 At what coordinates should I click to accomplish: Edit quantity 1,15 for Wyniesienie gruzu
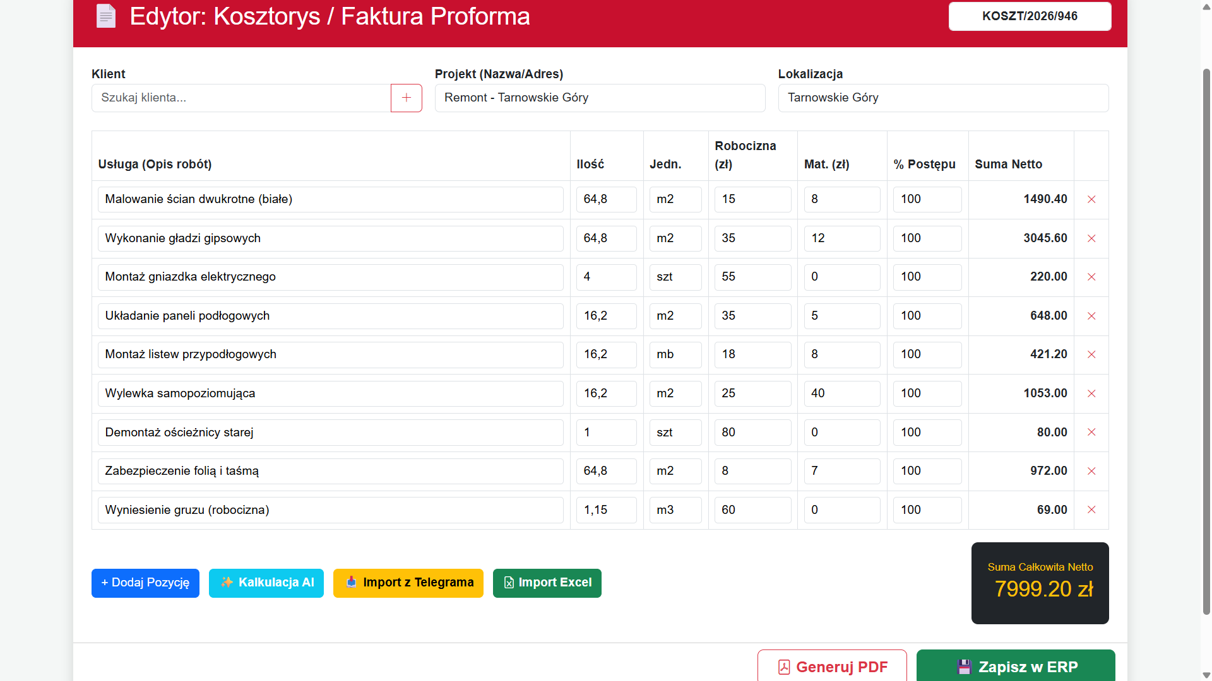[x=607, y=509]
